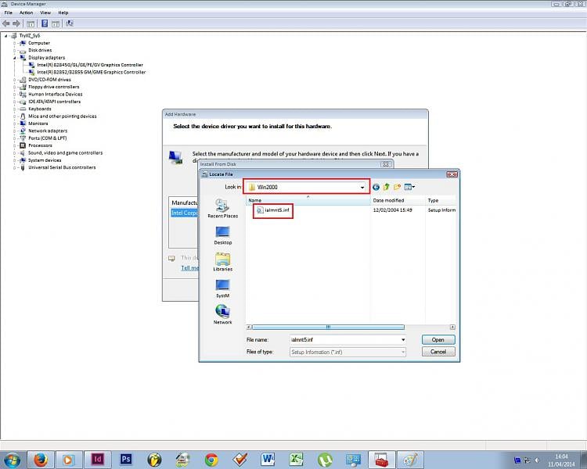
Task: Expand the Processors node
Action: [x=15, y=145]
